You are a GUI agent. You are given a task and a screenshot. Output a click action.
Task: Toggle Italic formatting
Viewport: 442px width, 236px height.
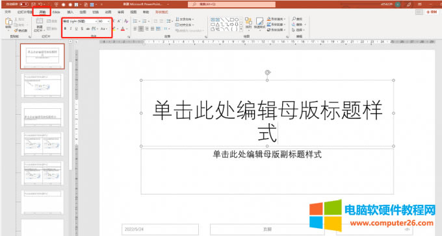pyautogui.click(x=71, y=29)
